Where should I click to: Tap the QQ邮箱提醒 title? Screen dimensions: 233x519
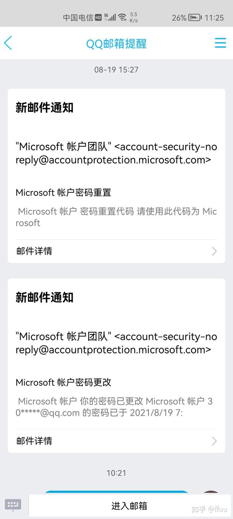[116, 44]
